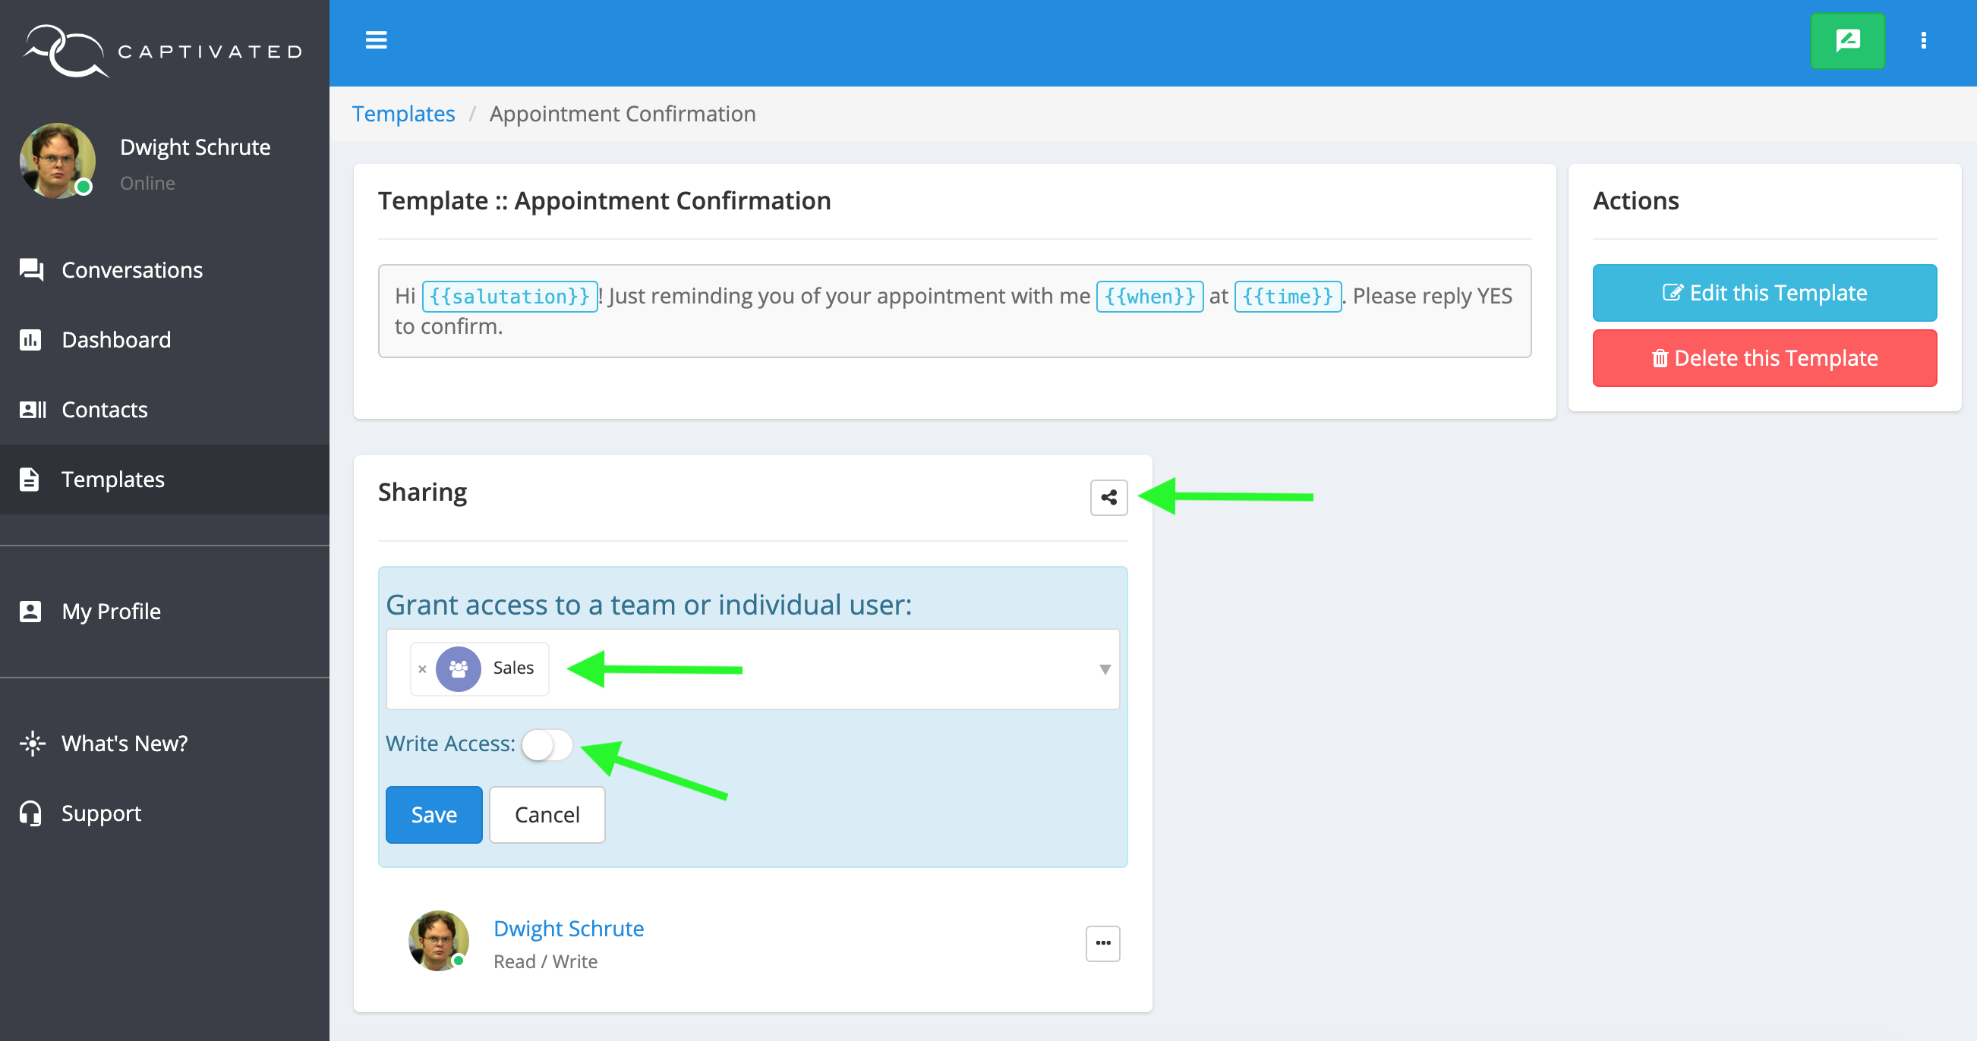
Task: Expand the team or user dropdown arrow
Action: tap(1104, 669)
